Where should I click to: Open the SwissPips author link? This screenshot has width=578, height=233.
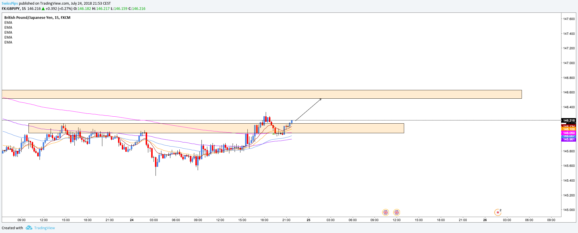[x=10, y=3]
